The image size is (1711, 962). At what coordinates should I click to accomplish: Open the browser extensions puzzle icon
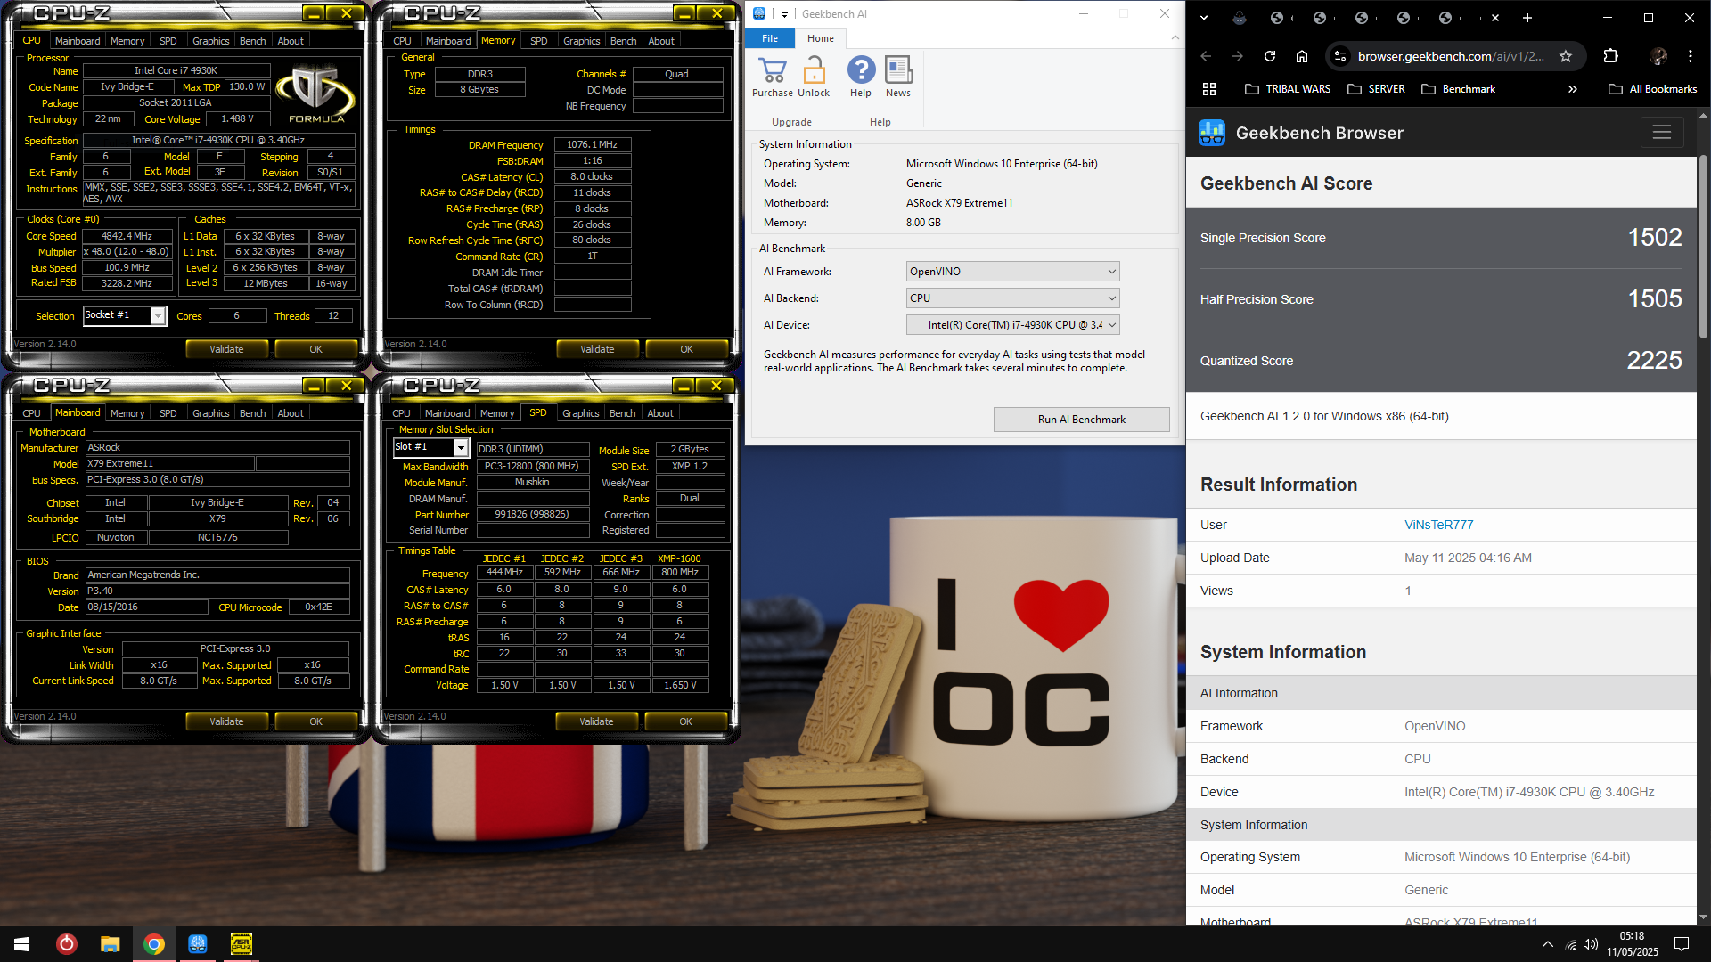coord(1610,56)
